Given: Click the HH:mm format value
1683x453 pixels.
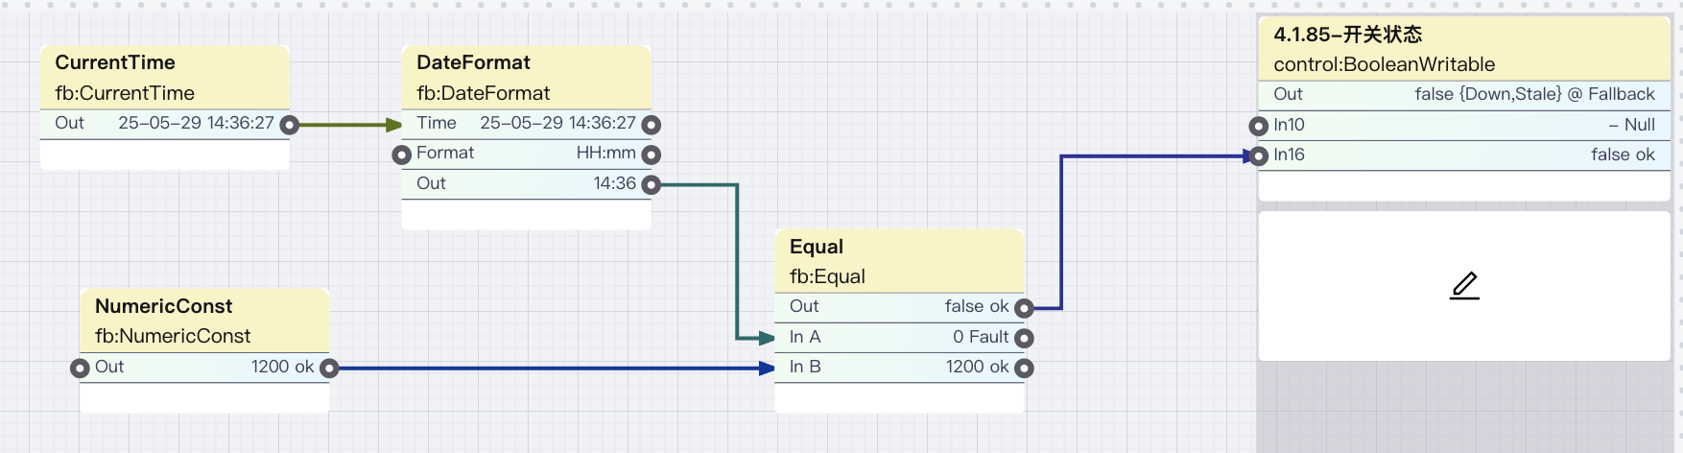Looking at the screenshot, I should [605, 154].
